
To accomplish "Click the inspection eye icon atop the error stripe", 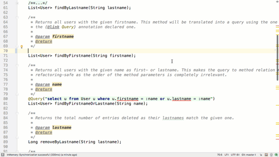I will click(x=277, y=2).
